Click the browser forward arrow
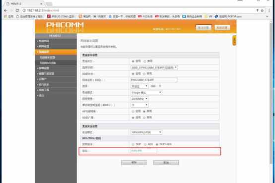275x183 pixels. pos(11,10)
